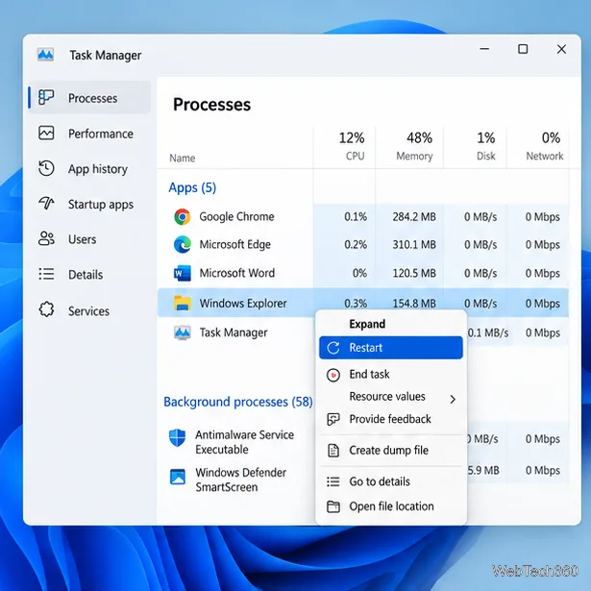Image resolution: width=591 pixels, height=591 pixels.
Task: Click the Windows Explorer folder icon
Action: click(182, 303)
